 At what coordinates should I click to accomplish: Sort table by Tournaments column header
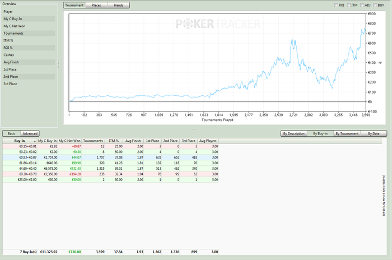[x=93, y=141]
